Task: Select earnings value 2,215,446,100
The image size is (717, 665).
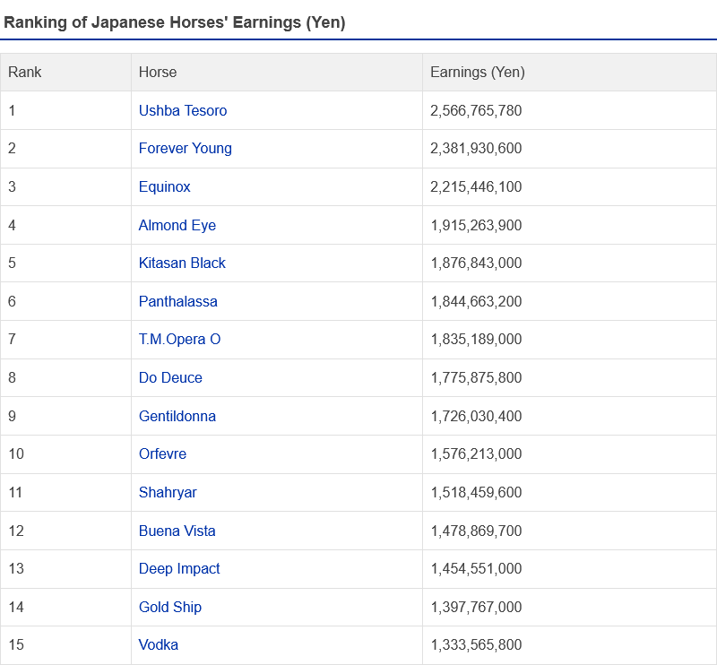Action: 476,186
